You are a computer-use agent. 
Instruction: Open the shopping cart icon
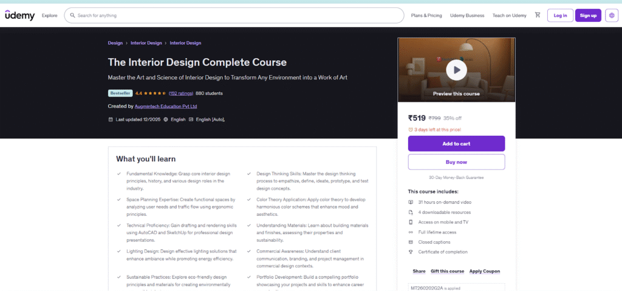click(x=538, y=15)
